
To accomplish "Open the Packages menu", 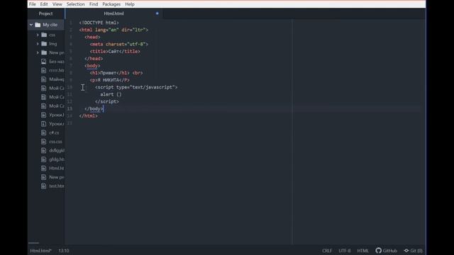I will click(111, 4).
